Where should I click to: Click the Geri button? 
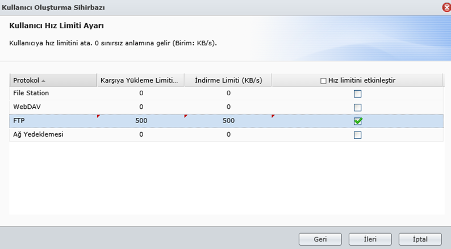320,239
